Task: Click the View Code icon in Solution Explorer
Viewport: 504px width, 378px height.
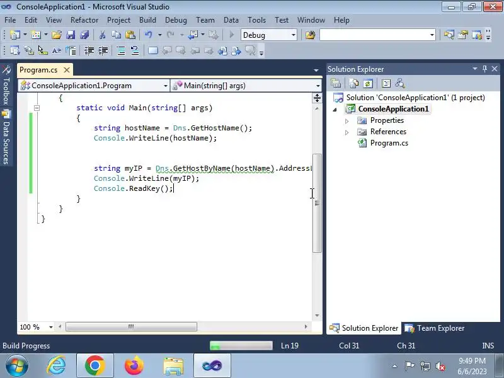Action: 386,84
